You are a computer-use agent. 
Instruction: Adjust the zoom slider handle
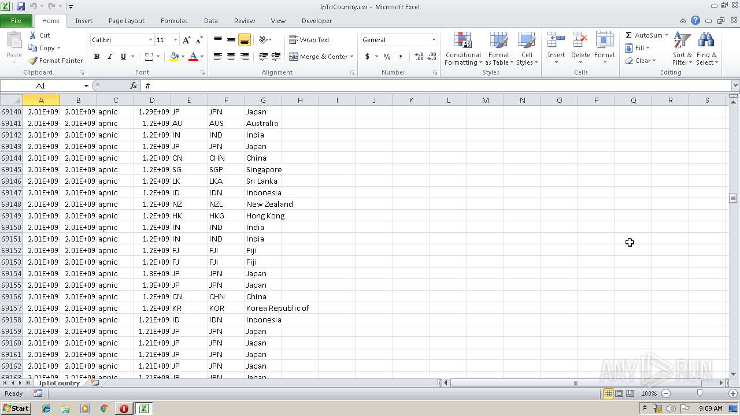click(700, 393)
